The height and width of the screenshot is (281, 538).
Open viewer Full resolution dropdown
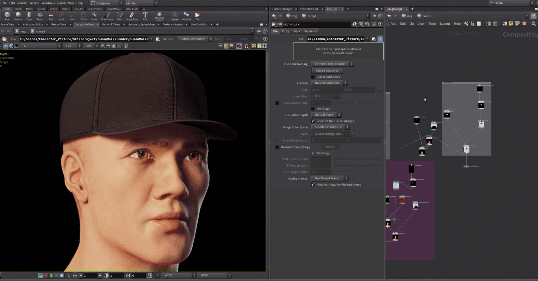pyautogui.click(x=72, y=46)
